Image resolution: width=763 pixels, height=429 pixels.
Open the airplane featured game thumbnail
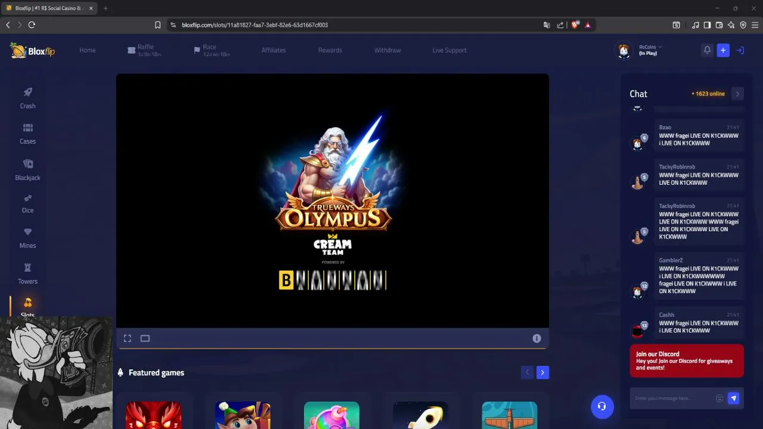click(x=510, y=415)
